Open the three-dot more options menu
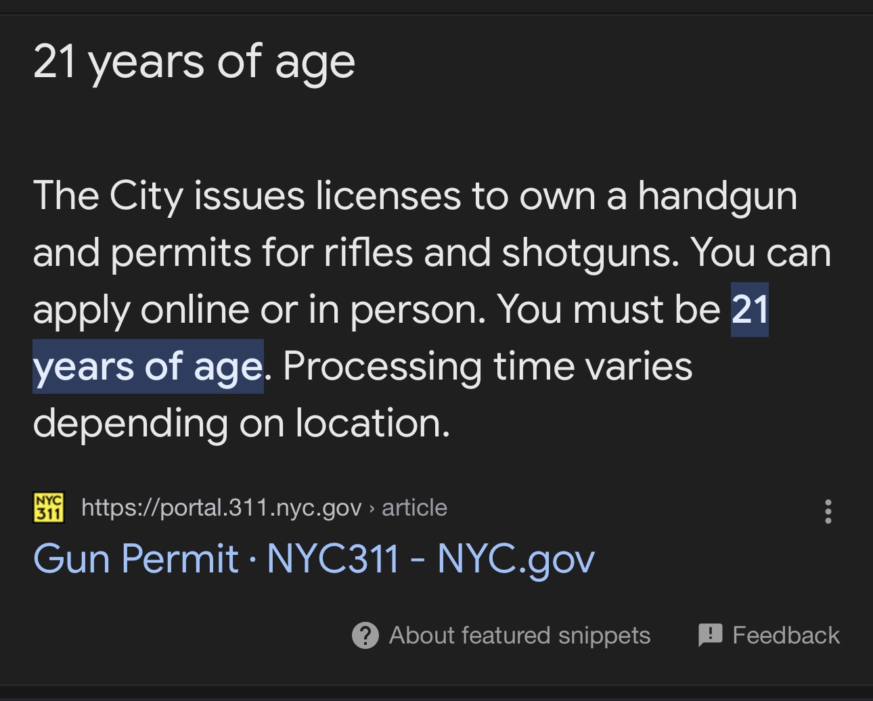This screenshot has height=701, width=873. click(828, 512)
